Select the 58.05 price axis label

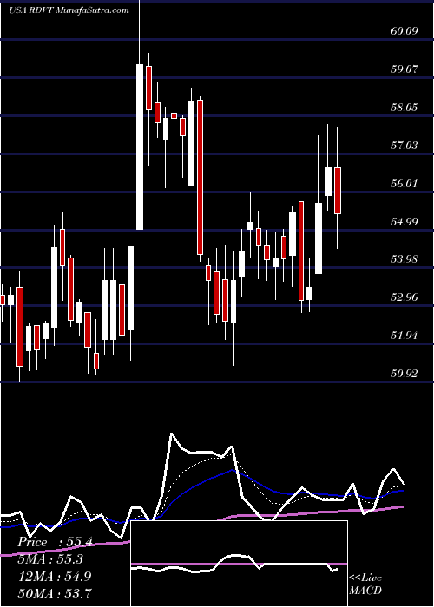[404, 108]
